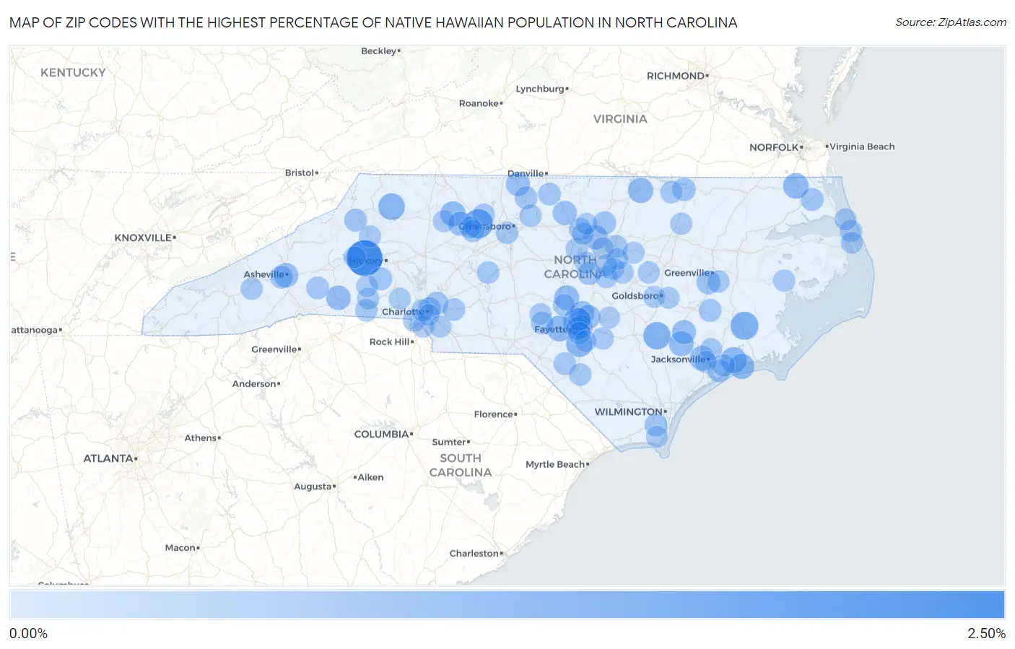Click the Augusta city label

(x=313, y=487)
